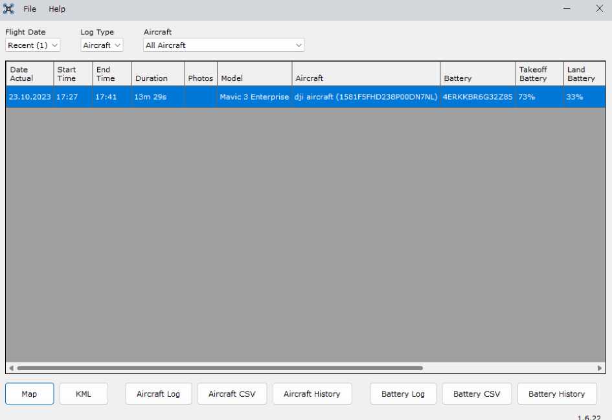Expand the Flight Date dropdown
The width and height of the screenshot is (612, 420).
32,45
